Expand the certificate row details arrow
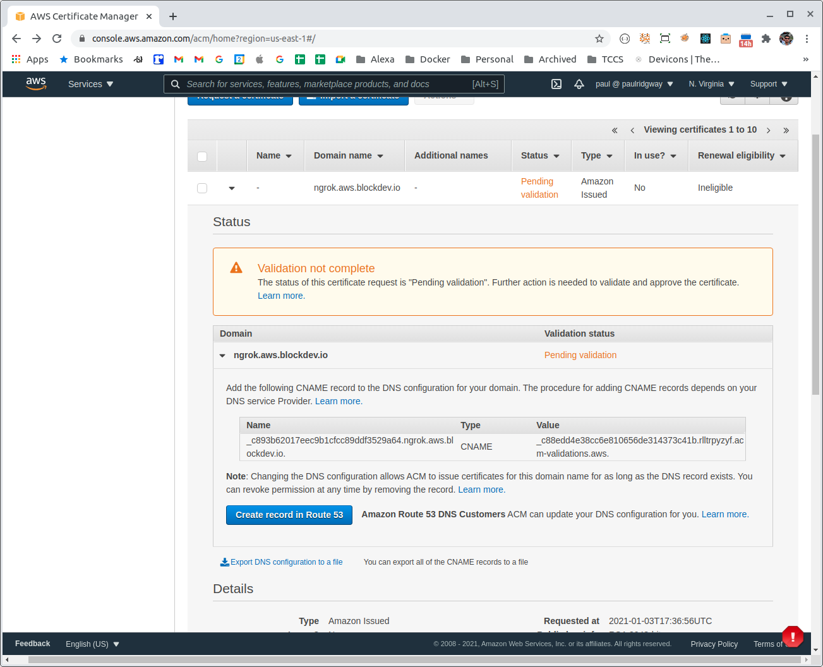This screenshot has height=667, width=823. coord(232,188)
